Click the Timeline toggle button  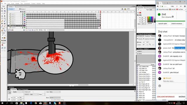tap(11, 9)
